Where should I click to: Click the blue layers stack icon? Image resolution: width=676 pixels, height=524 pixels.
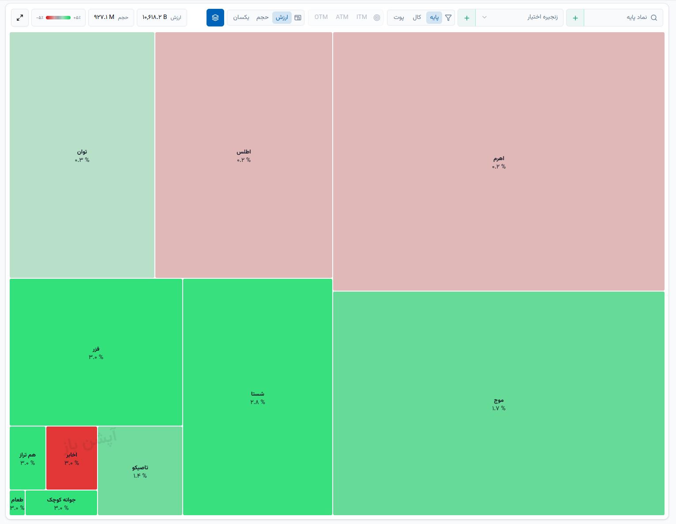[x=215, y=18]
